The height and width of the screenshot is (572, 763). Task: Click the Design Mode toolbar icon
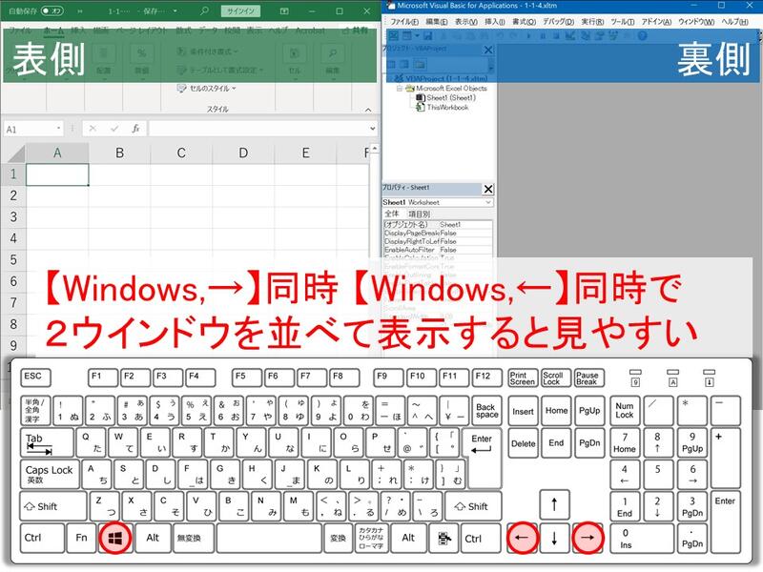tap(569, 36)
